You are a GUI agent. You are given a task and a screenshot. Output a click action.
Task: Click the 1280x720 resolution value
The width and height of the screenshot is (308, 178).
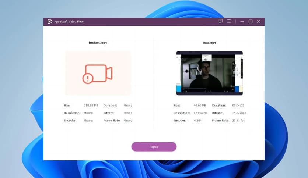pyautogui.click(x=200, y=113)
